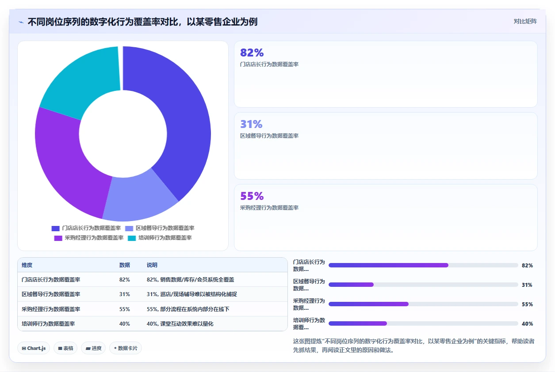Click the 82% progress bar
The image size is (555, 372).
point(423,265)
